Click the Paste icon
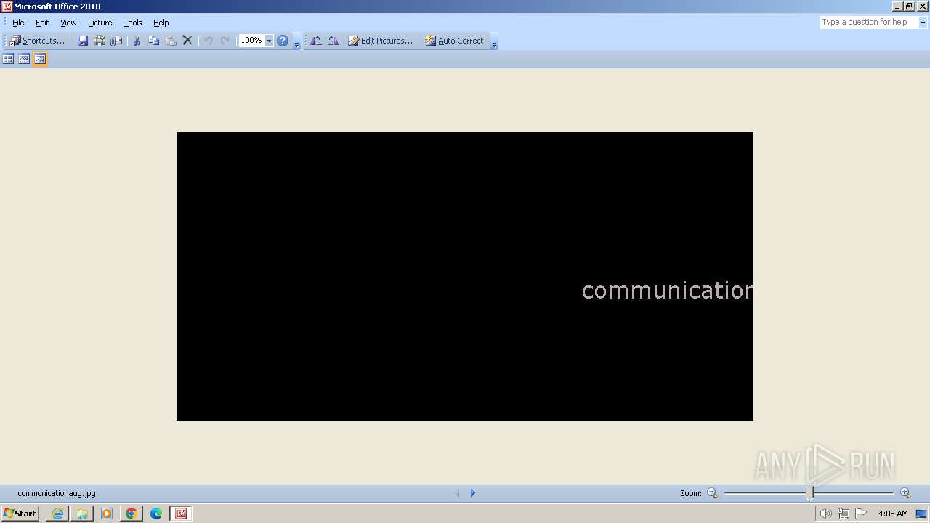The image size is (930, 523). tap(171, 41)
